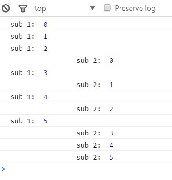
Task: Open the console filter funnel icon
Action: pos(23,8)
